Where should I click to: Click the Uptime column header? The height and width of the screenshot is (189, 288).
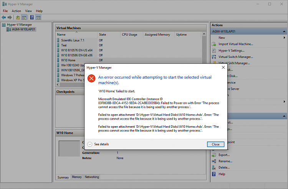pos(188,35)
